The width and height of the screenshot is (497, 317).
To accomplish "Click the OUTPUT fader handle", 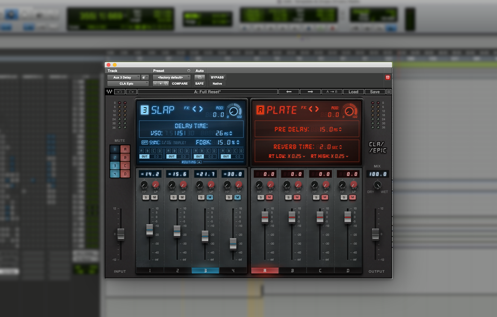I will pos(375,235).
